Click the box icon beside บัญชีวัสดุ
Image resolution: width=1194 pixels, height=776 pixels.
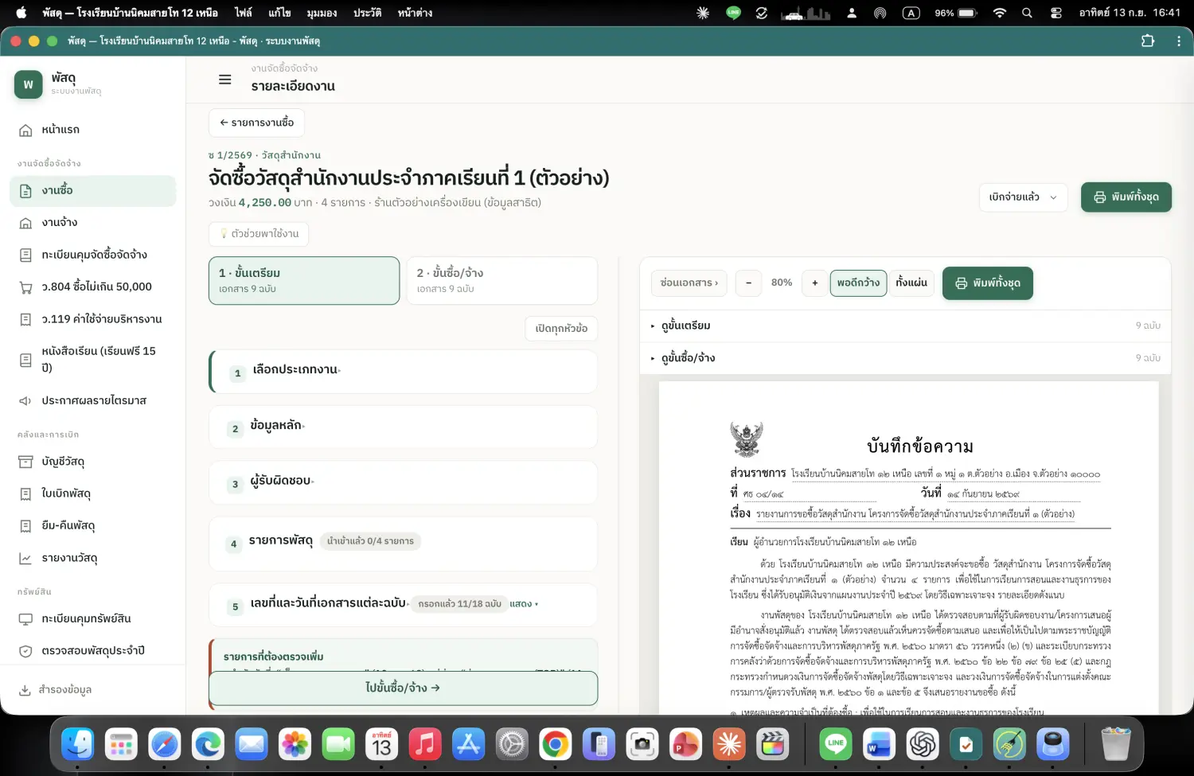[x=25, y=462]
